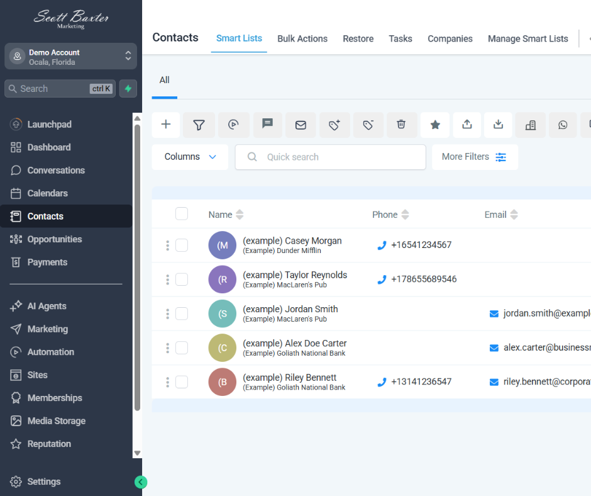Open the send email envelope icon
The height and width of the screenshot is (496, 591).
click(301, 125)
